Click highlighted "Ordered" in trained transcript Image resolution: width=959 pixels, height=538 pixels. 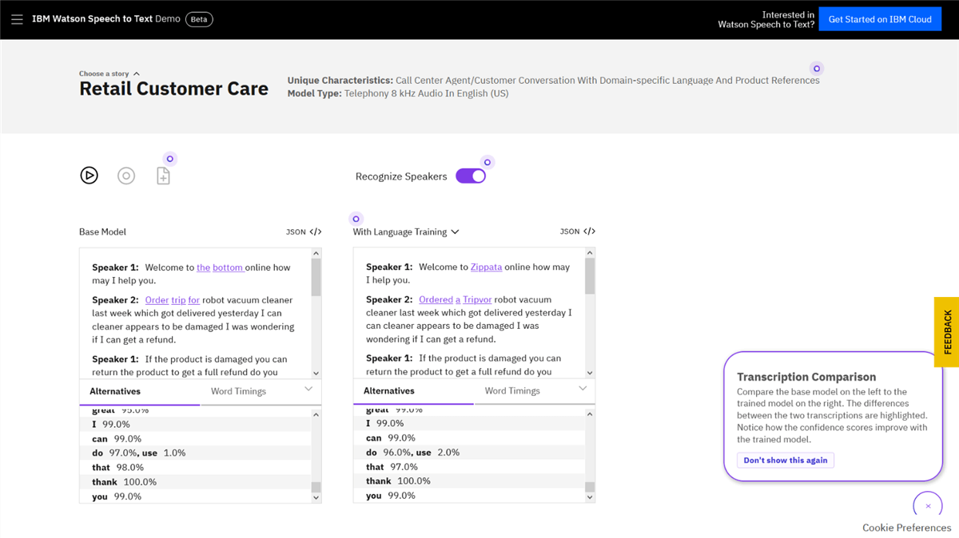coord(436,300)
